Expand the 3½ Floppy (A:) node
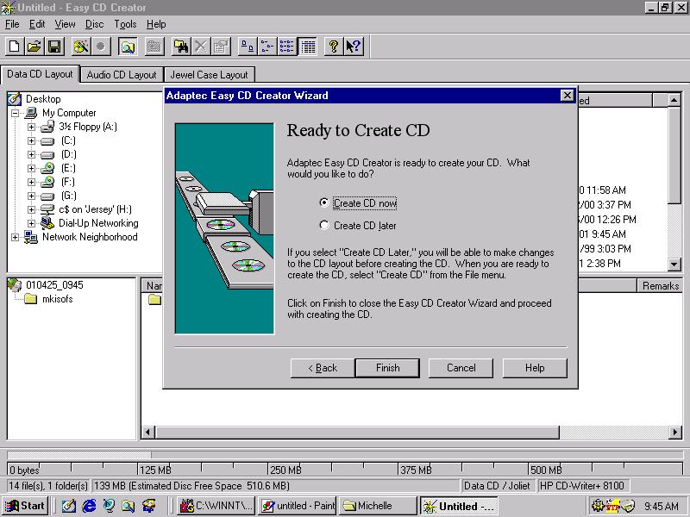 point(31,127)
